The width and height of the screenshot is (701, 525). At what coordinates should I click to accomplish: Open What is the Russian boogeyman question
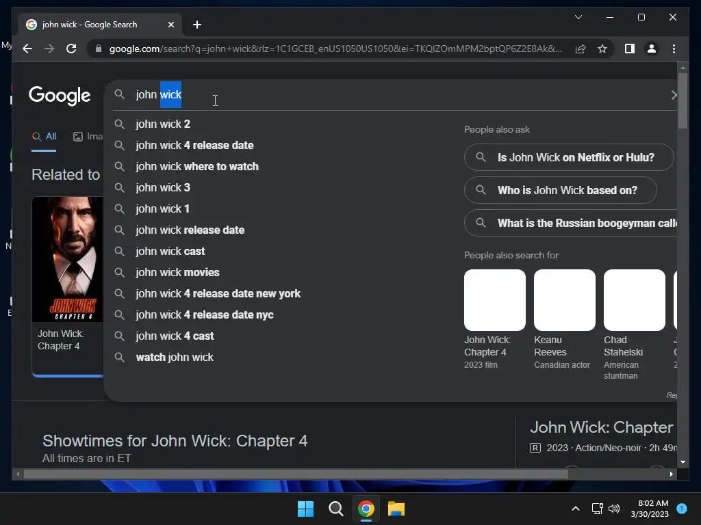570,224
